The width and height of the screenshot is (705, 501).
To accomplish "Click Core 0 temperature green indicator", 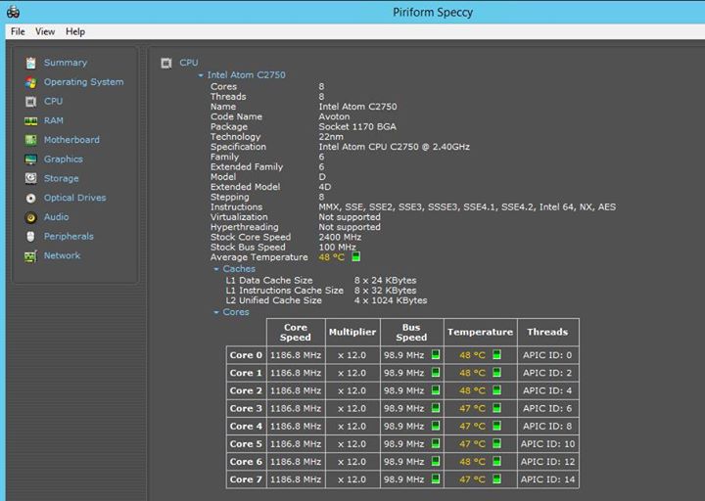I will 496,354.
